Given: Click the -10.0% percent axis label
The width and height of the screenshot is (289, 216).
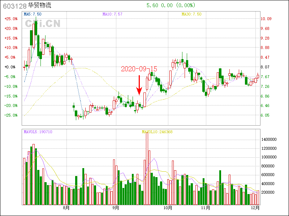Looking at the screenshot, I should pos(11,86).
